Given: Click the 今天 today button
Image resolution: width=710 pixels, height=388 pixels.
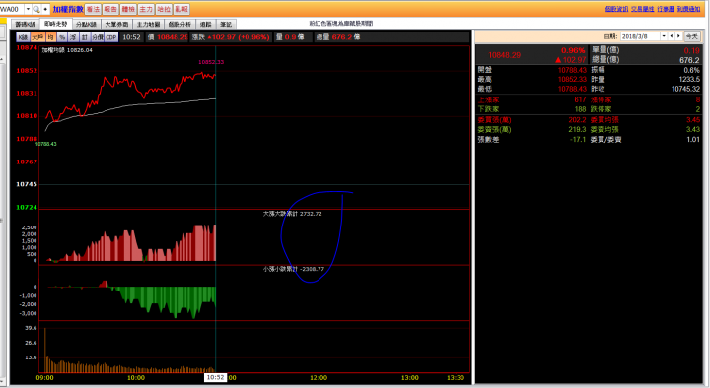Looking at the screenshot, I should (692, 36).
